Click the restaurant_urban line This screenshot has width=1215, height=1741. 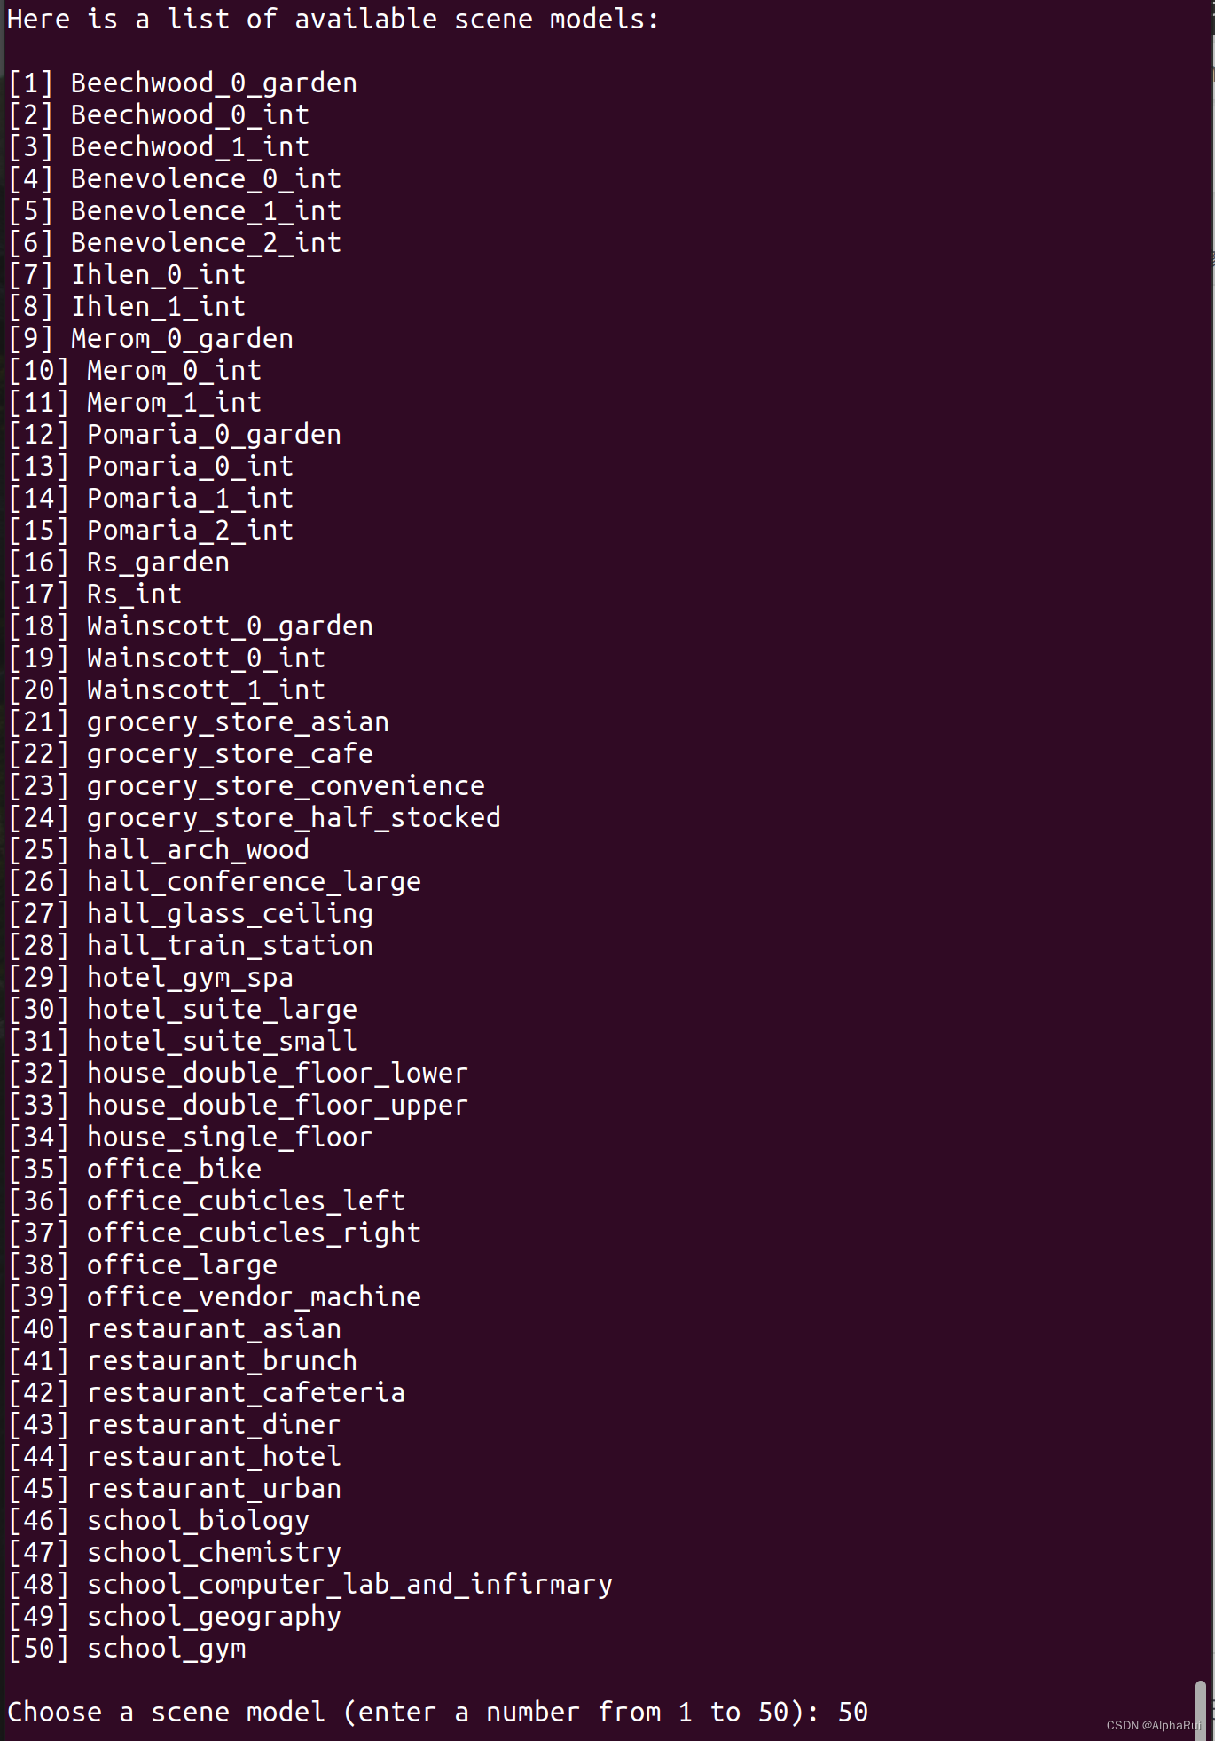(x=175, y=1489)
